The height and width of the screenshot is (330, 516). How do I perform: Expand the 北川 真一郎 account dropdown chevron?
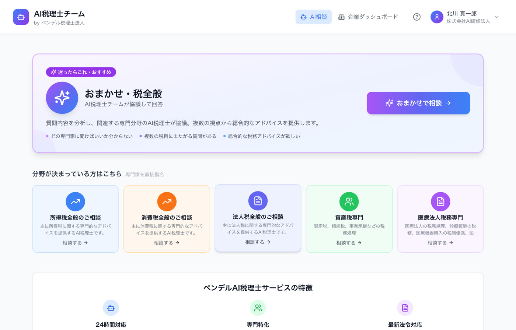pyautogui.click(x=496, y=17)
